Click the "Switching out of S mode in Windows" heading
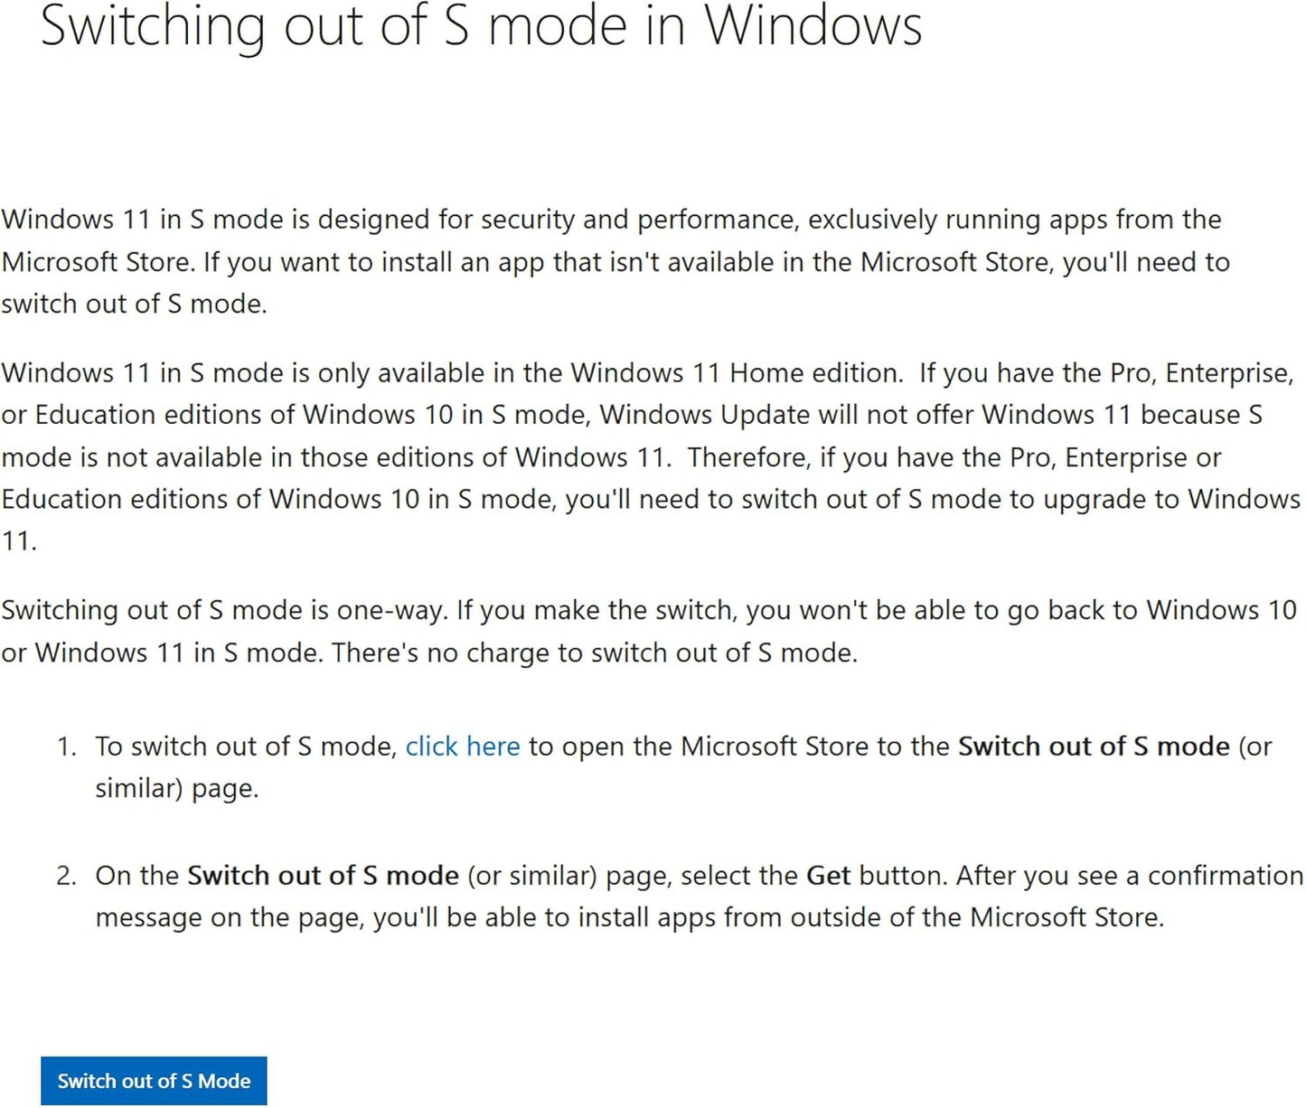 pyautogui.click(x=481, y=25)
